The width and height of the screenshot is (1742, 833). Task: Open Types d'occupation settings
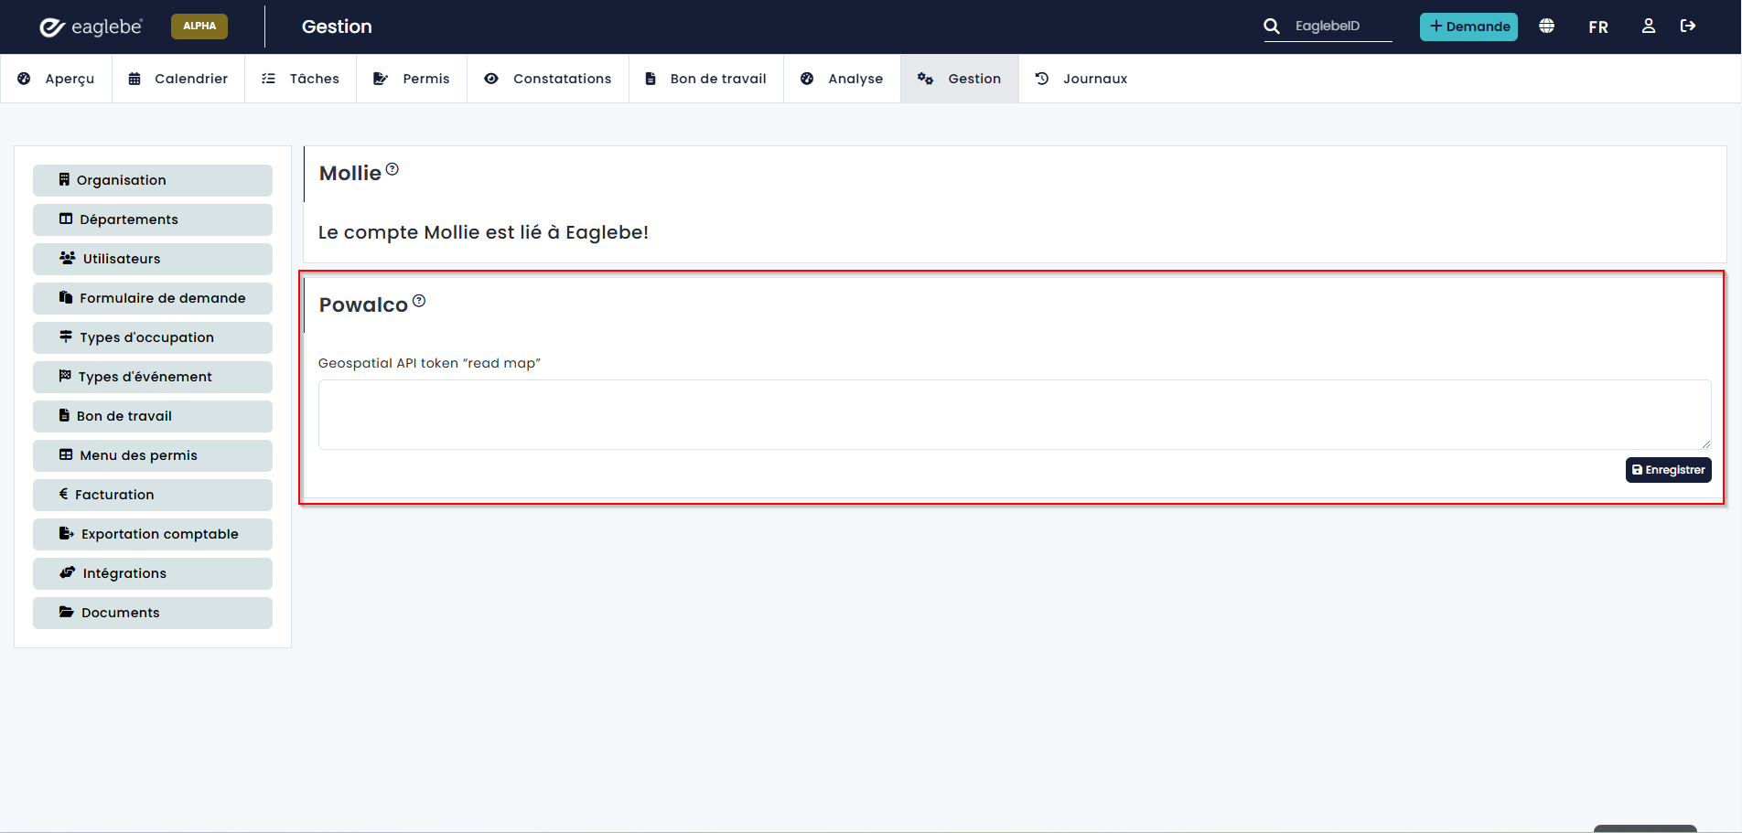[x=153, y=337]
